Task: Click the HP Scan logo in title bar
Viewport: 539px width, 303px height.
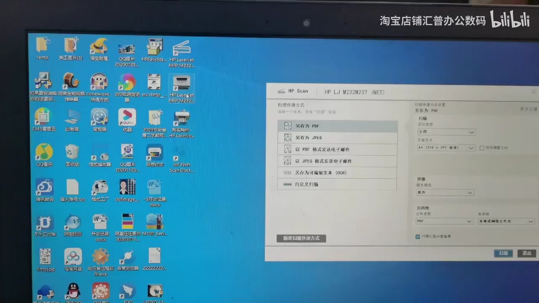Action: tap(293, 91)
